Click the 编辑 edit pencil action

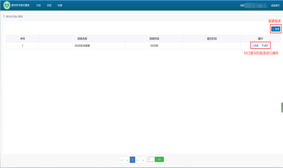tap(255, 45)
